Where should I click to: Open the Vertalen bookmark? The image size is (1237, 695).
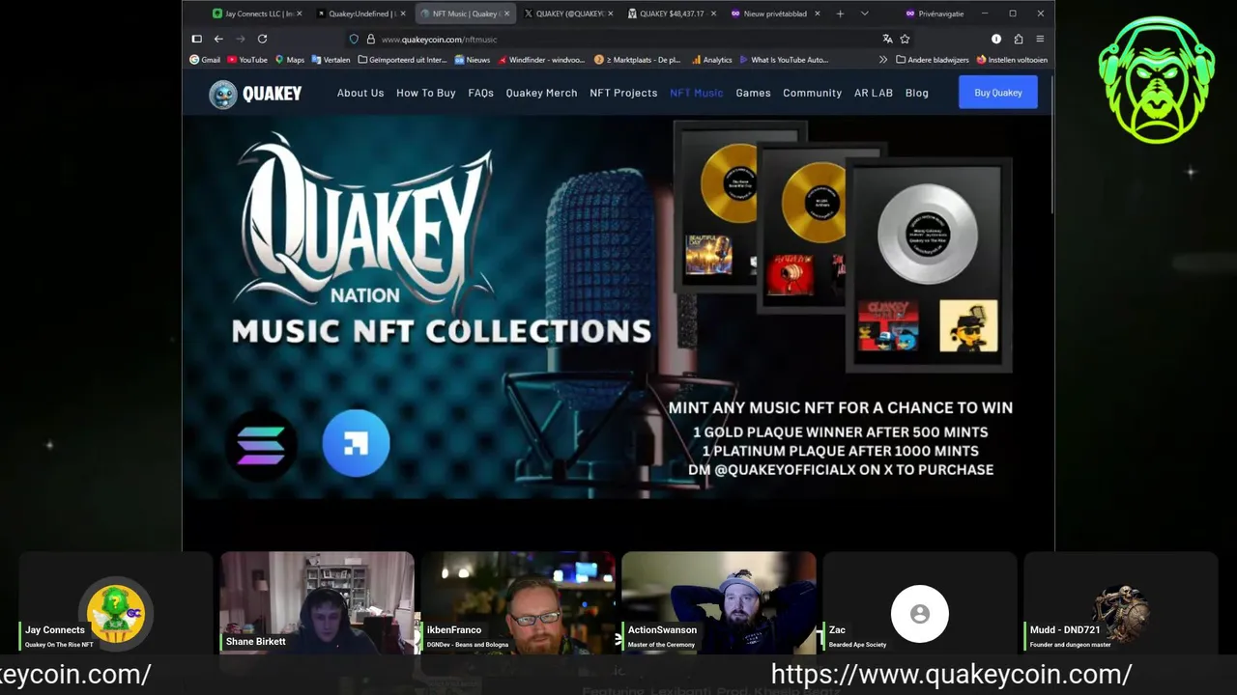coord(331,60)
